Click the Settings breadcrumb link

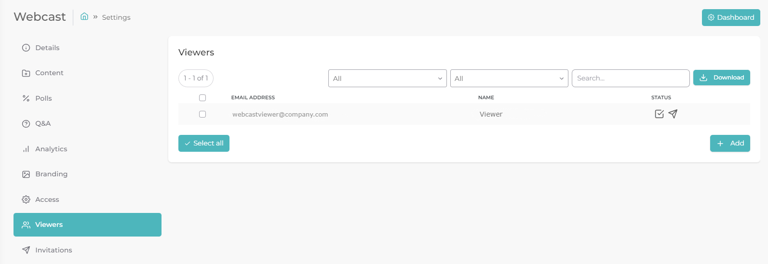tap(116, 17)
